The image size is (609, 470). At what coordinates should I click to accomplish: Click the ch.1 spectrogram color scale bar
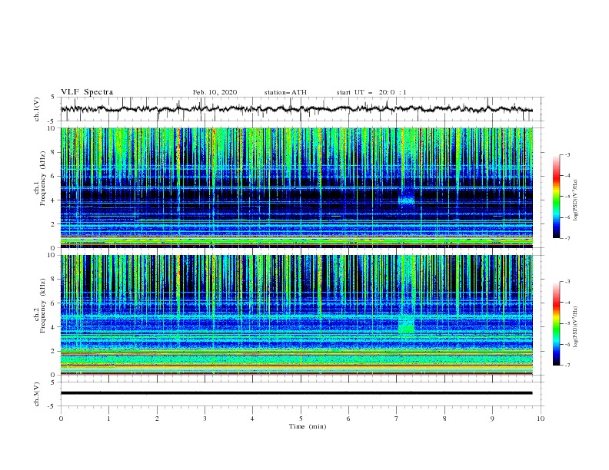point(557,197)
